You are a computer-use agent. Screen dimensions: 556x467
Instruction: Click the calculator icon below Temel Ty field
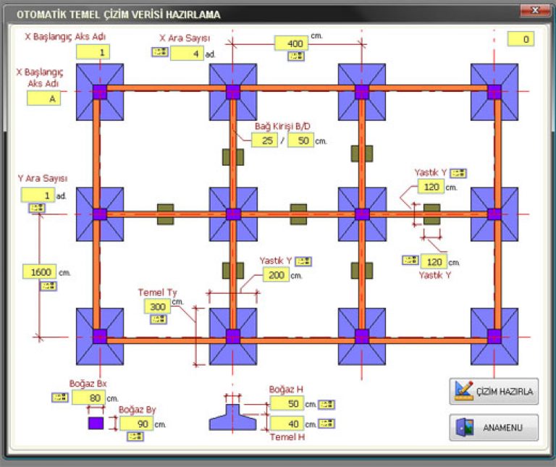159,319
